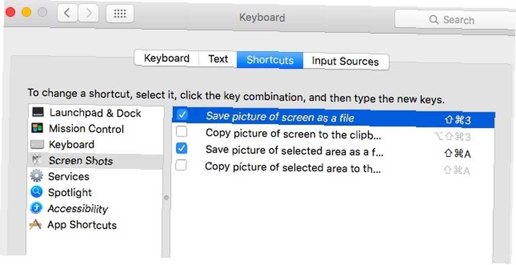Click the pane divider handle dot

tap(167, 197)
